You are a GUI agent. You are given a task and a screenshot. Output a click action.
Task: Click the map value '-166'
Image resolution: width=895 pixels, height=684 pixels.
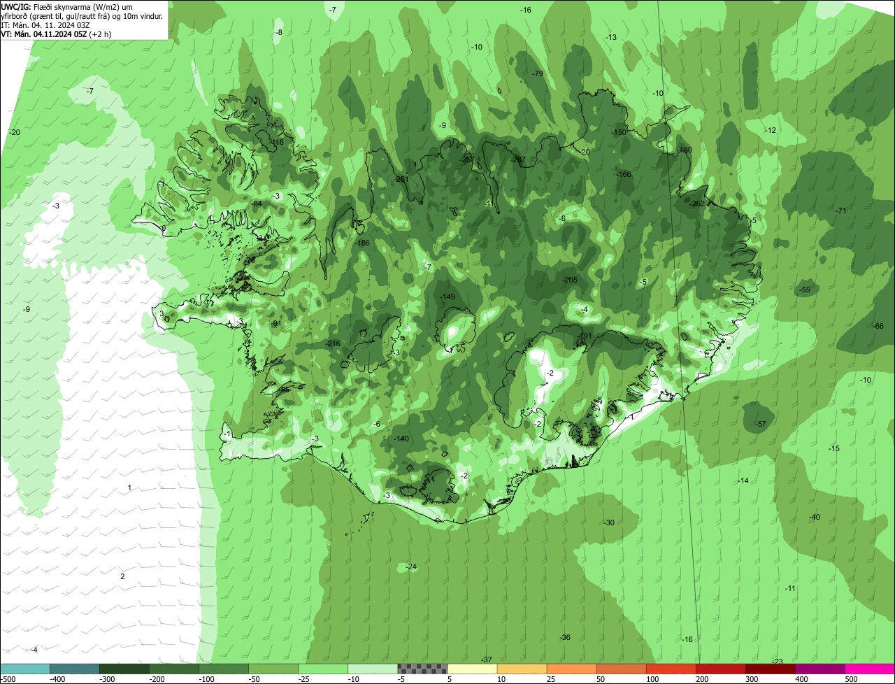(x=624, y=174)
